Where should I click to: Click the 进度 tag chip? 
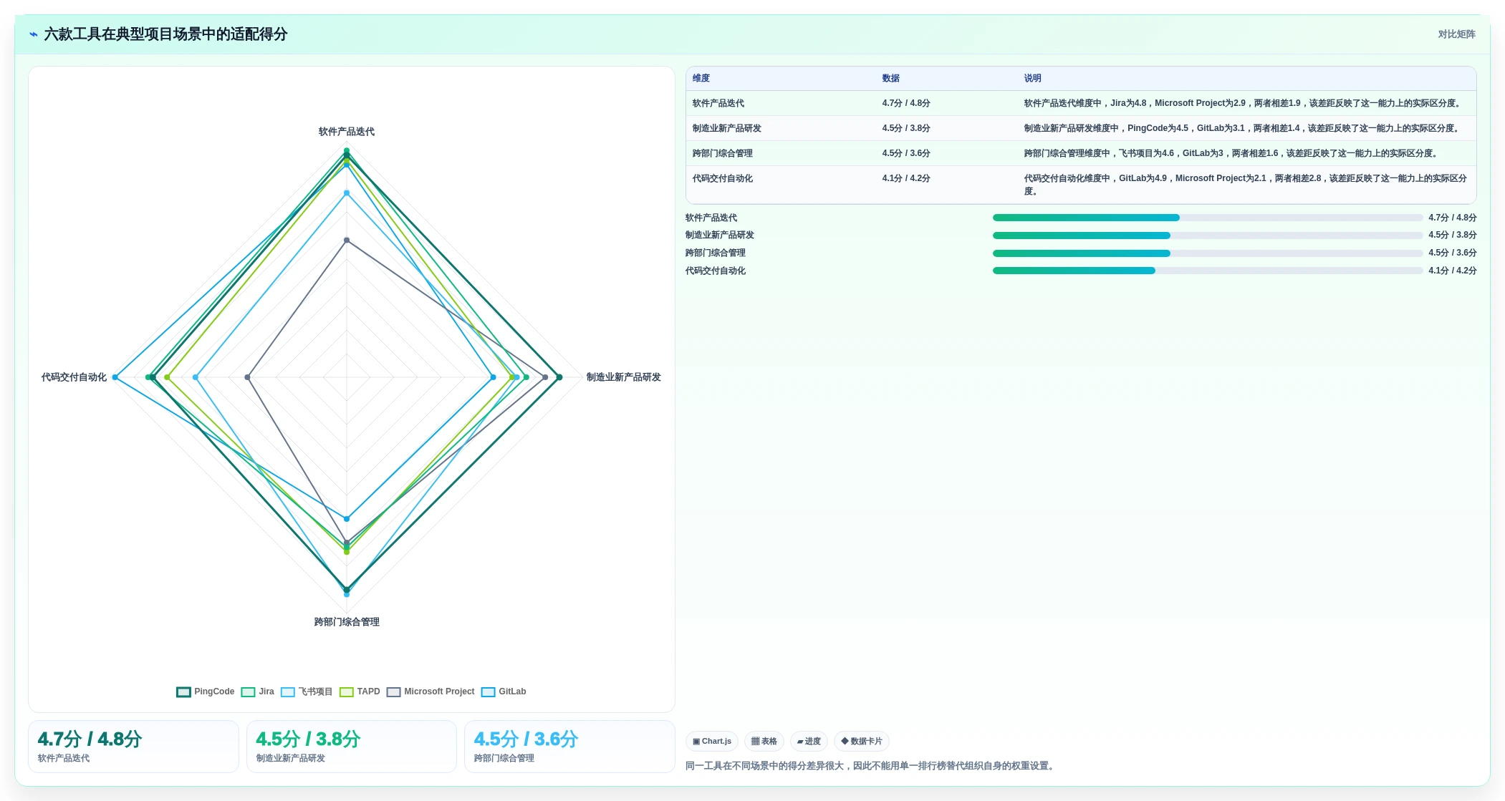(x=809, y=741)
